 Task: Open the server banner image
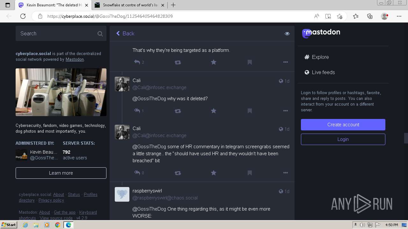tap(61, 92)
